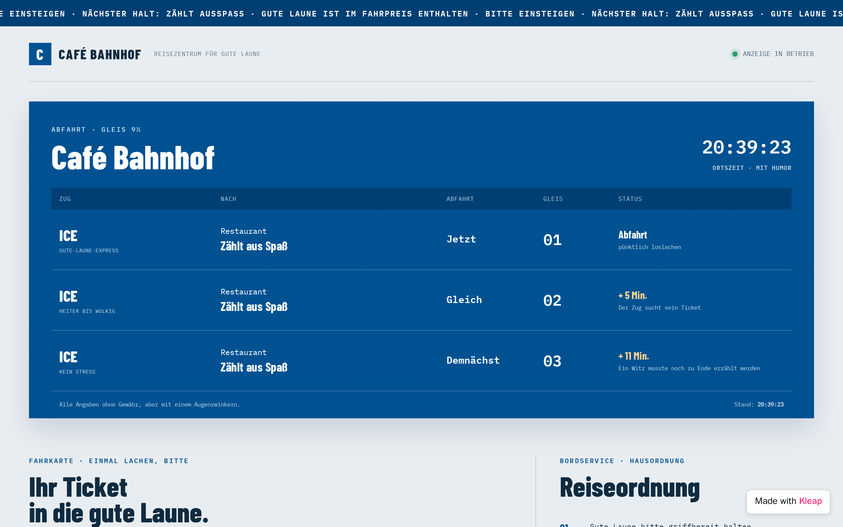843x527 pixels.
Task: Click the + 5 Min. delay status
Action: click(x=633, y=295)
